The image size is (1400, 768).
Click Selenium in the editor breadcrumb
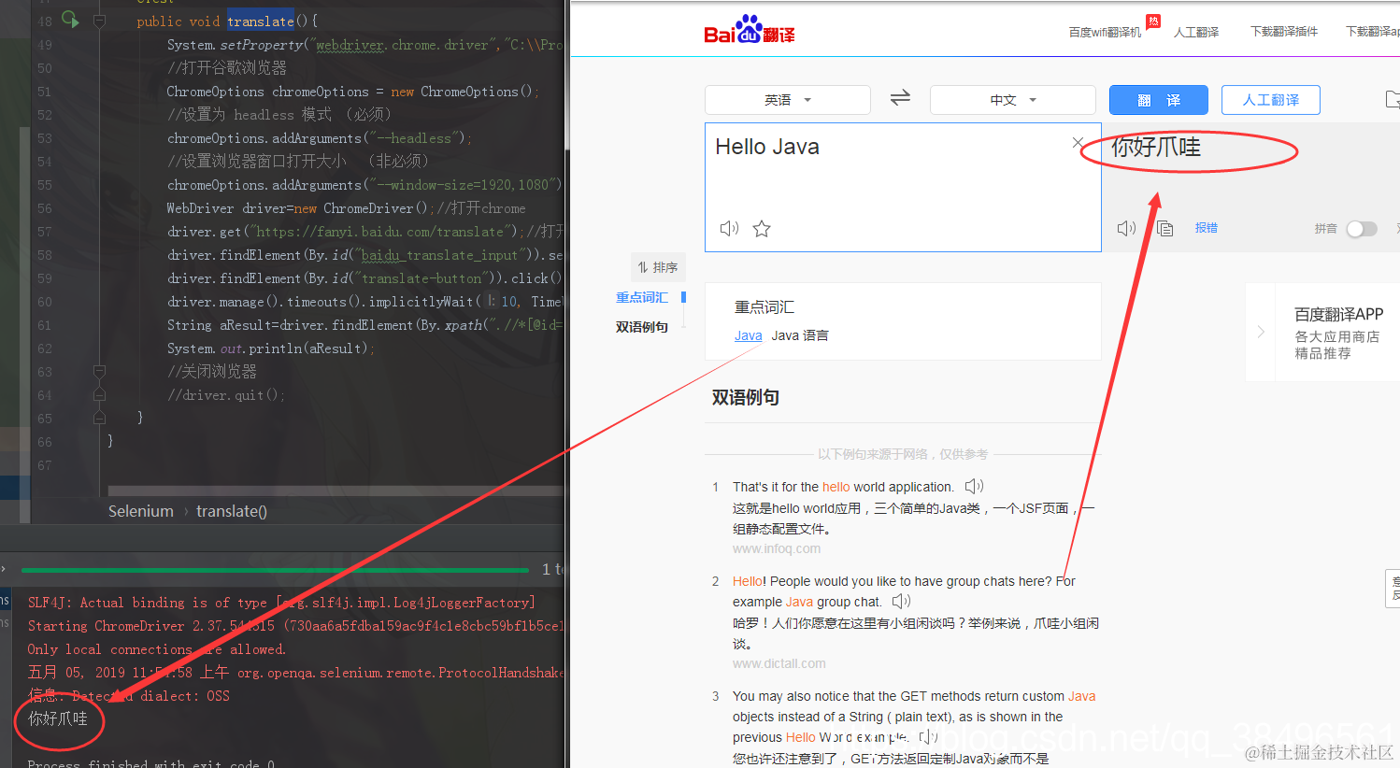141,511
